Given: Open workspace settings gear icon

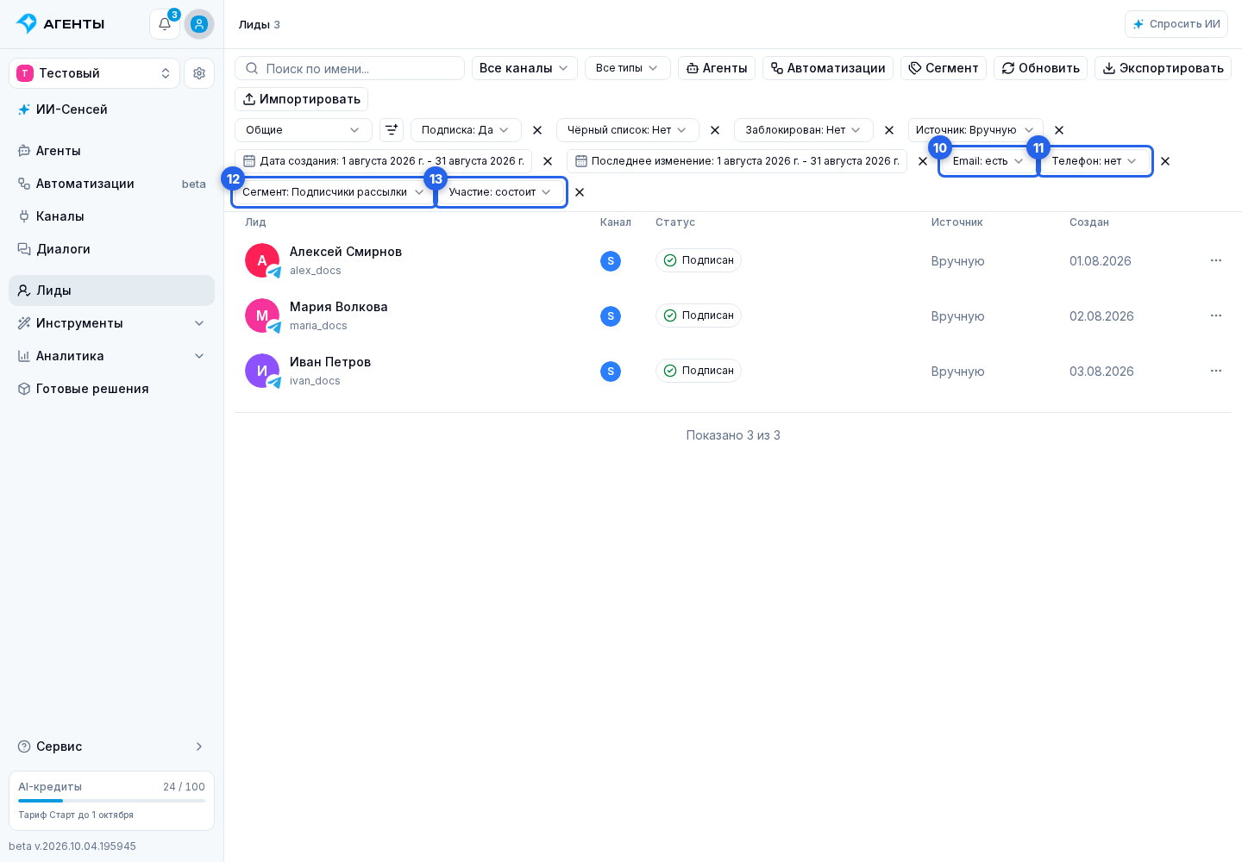Looking at the screenshot, I should coord(199,73).
